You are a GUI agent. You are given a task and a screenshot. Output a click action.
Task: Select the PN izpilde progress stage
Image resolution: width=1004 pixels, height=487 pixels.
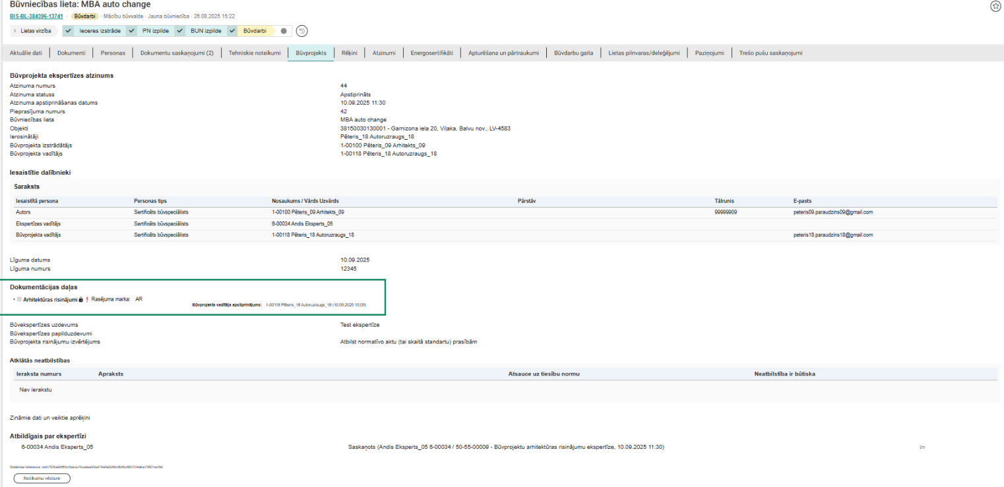(156, 31)
